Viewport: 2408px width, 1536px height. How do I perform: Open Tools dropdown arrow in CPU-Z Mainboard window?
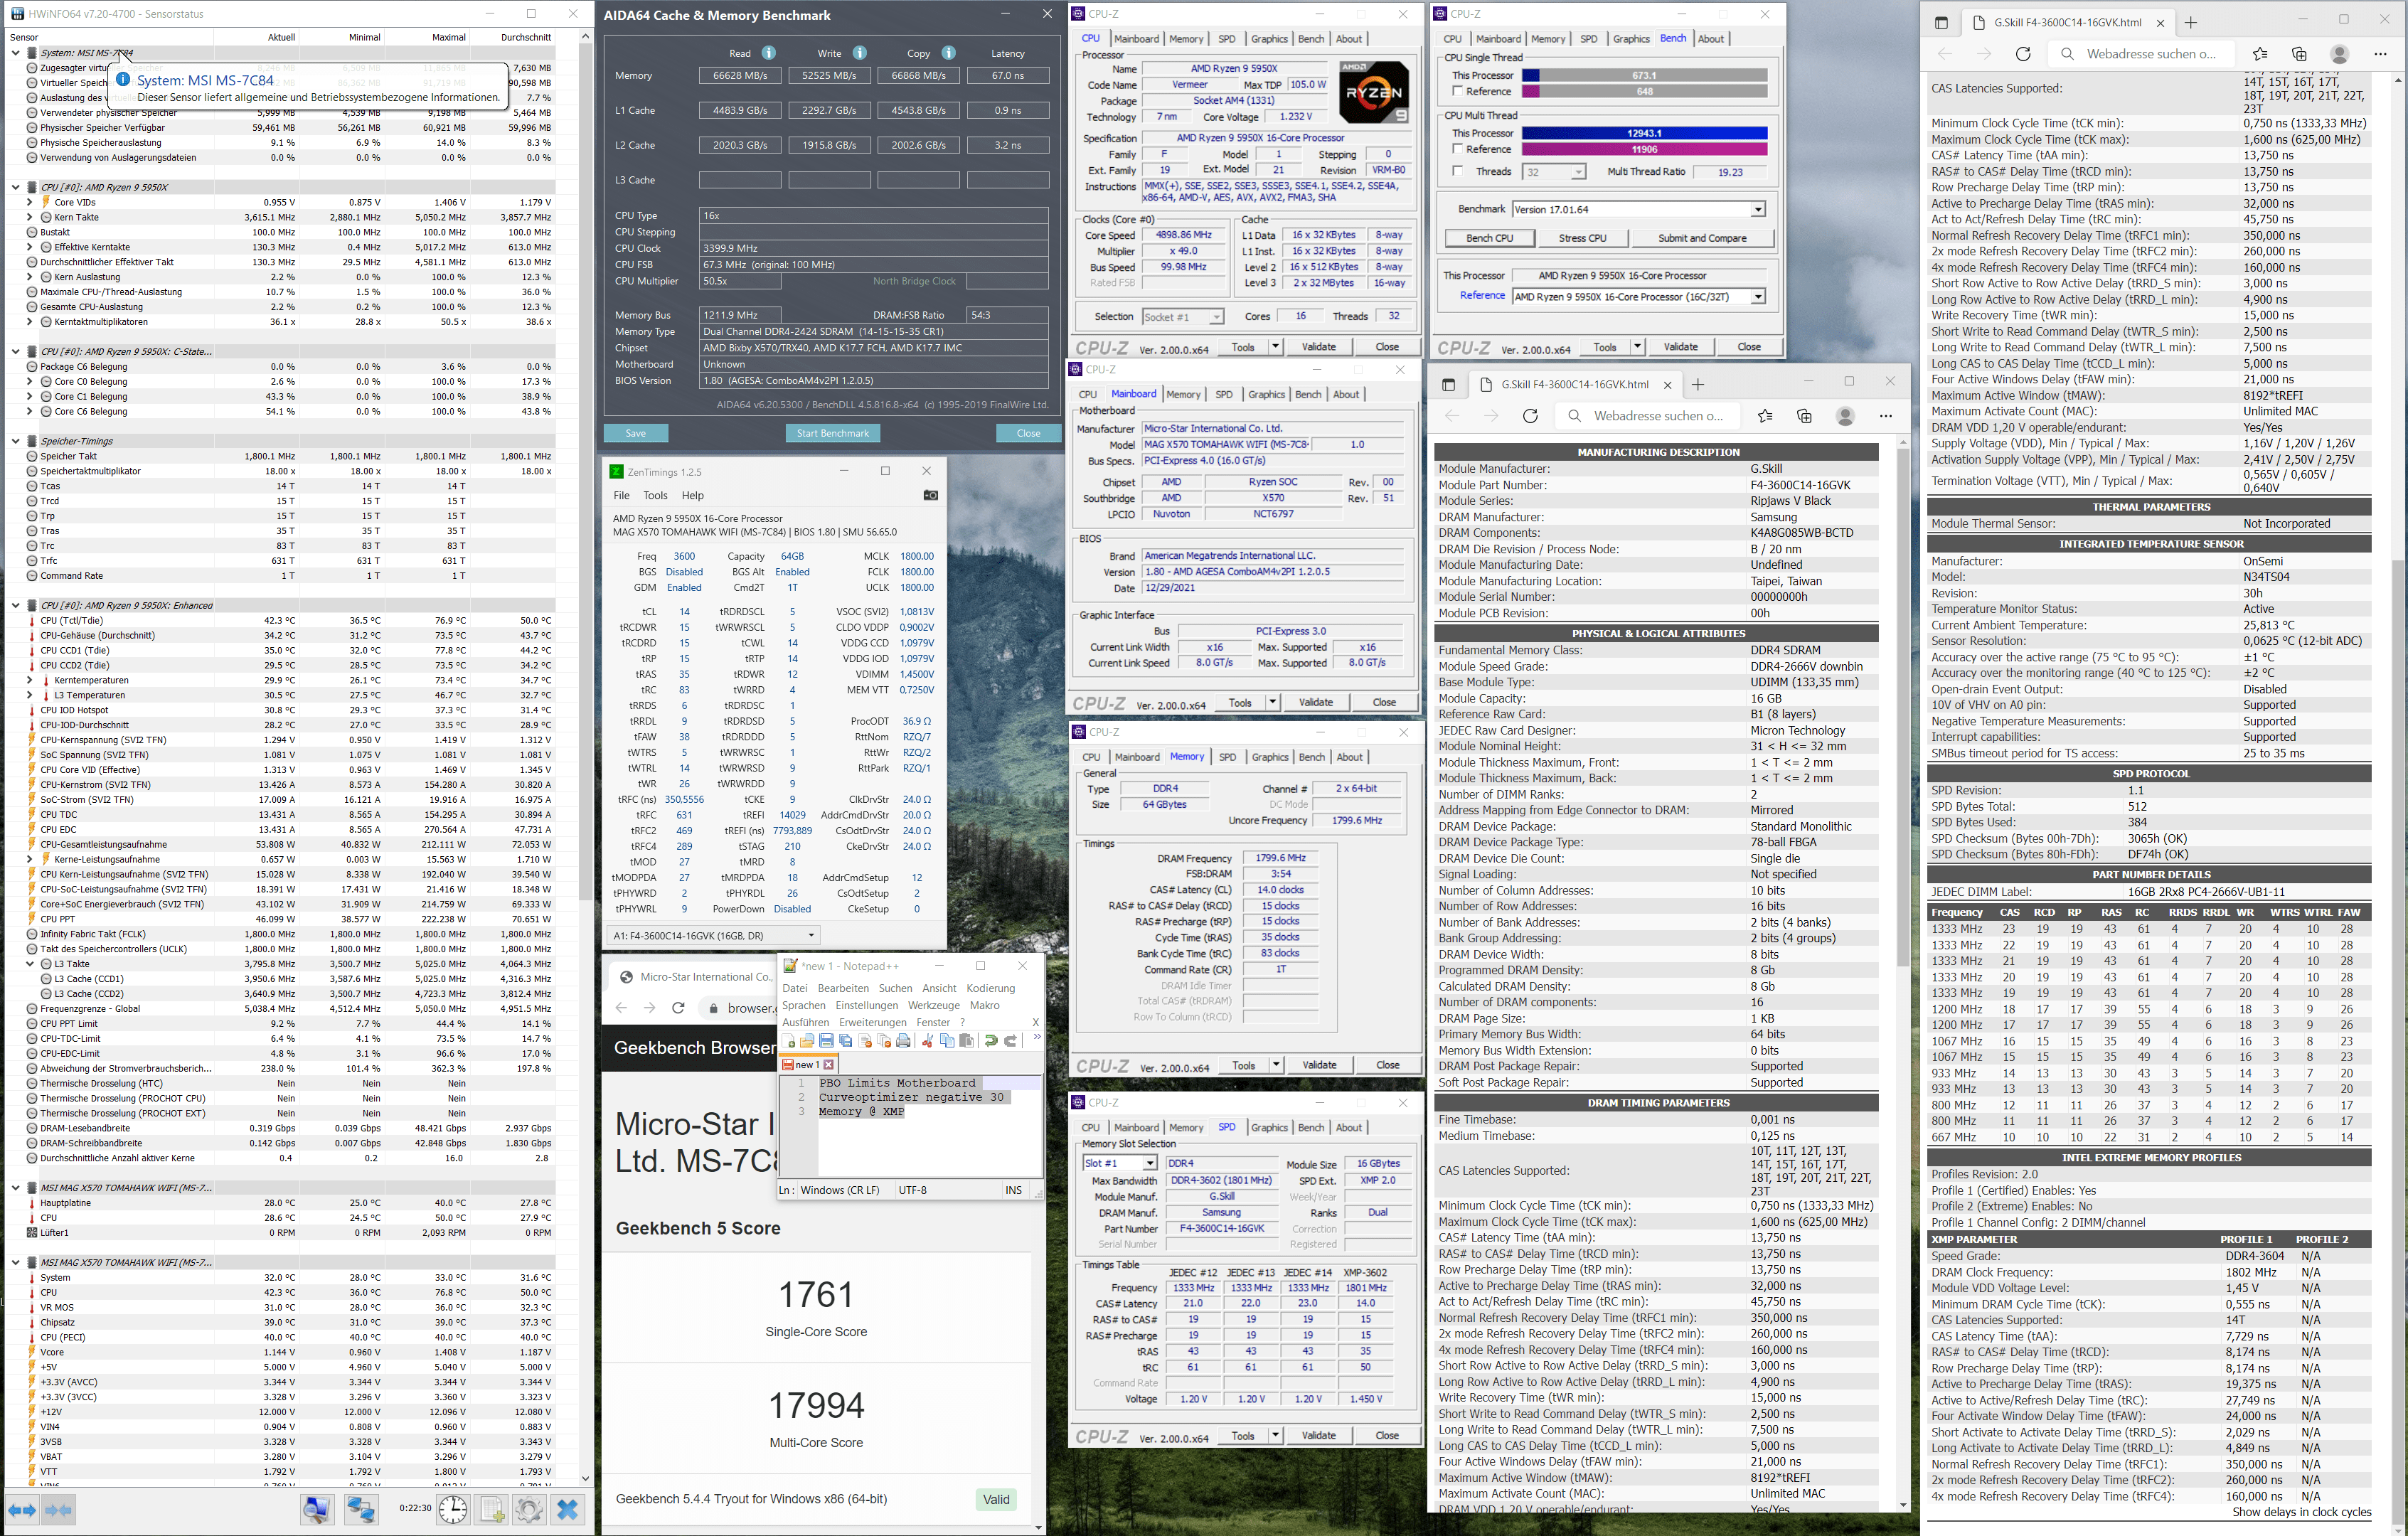click(1272, 702)
